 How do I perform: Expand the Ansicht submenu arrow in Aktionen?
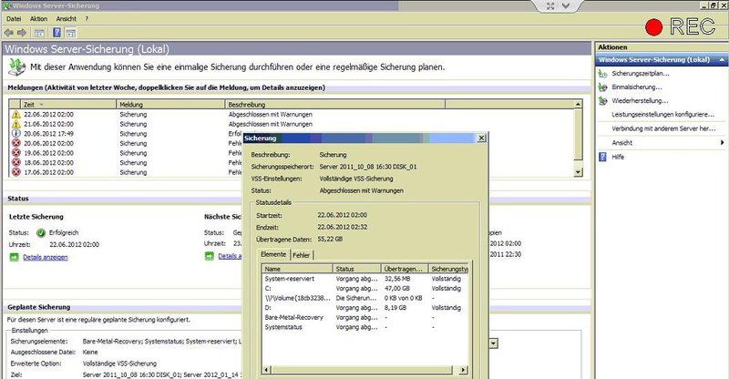[x=722, y=143]
